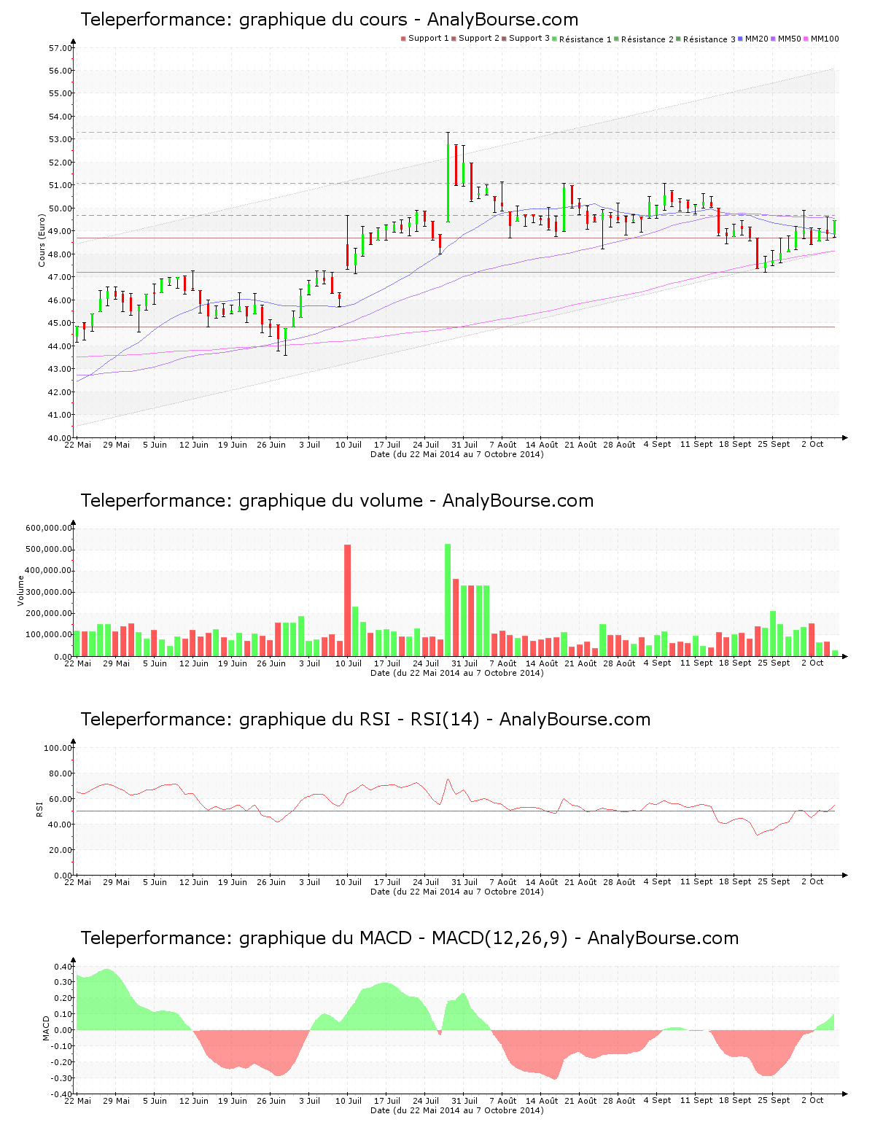The height and width of the screenshot is (1130, 875).
Task: Select the Résistance 2 legend entry
Action: (645, 39)
